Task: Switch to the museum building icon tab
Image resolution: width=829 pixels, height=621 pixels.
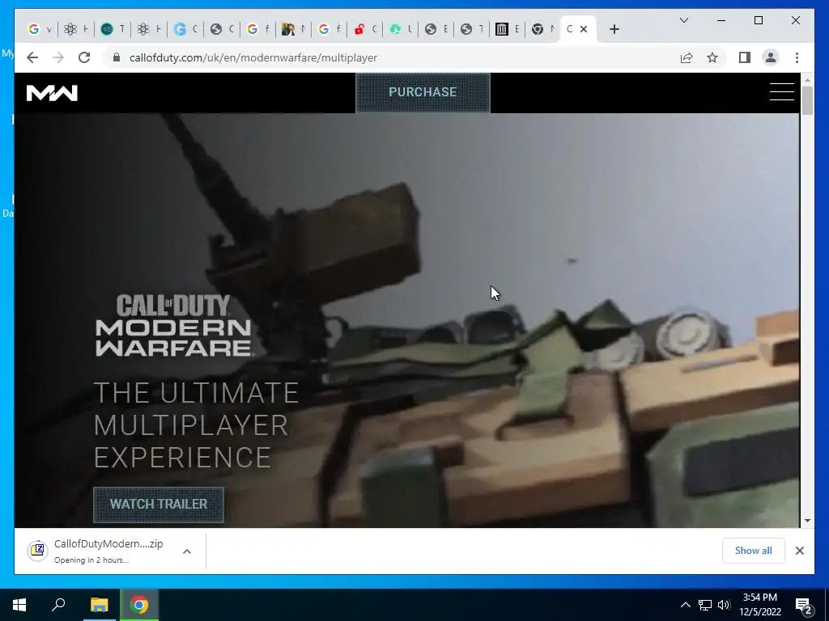Action: pos(508,29)
